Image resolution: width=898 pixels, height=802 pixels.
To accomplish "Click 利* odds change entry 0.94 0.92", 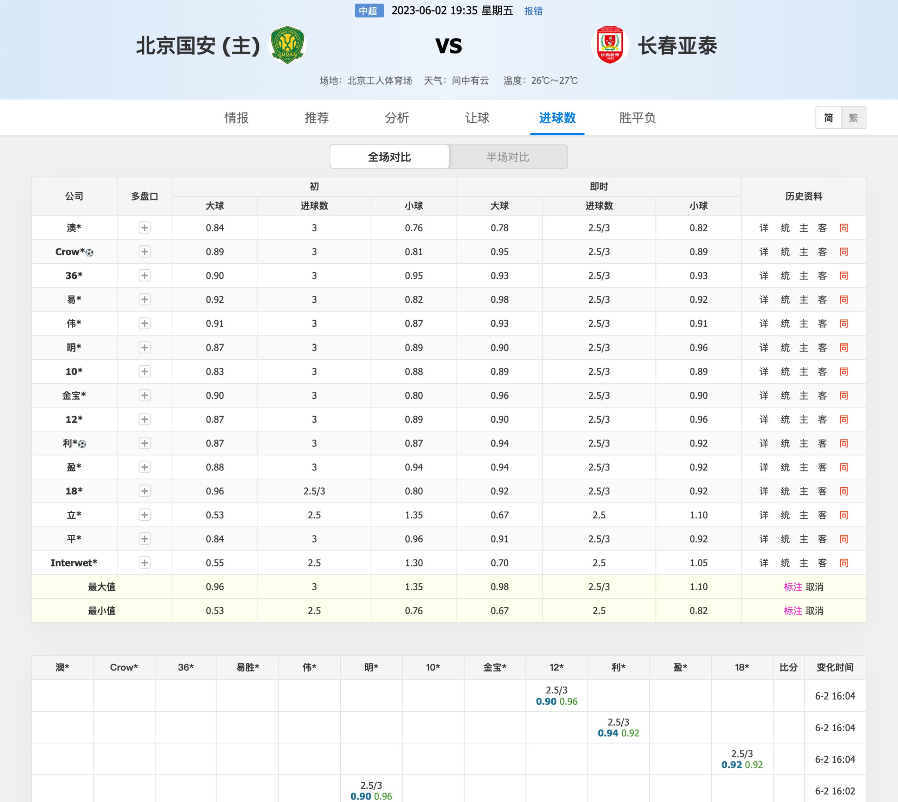I will point(618,733).
